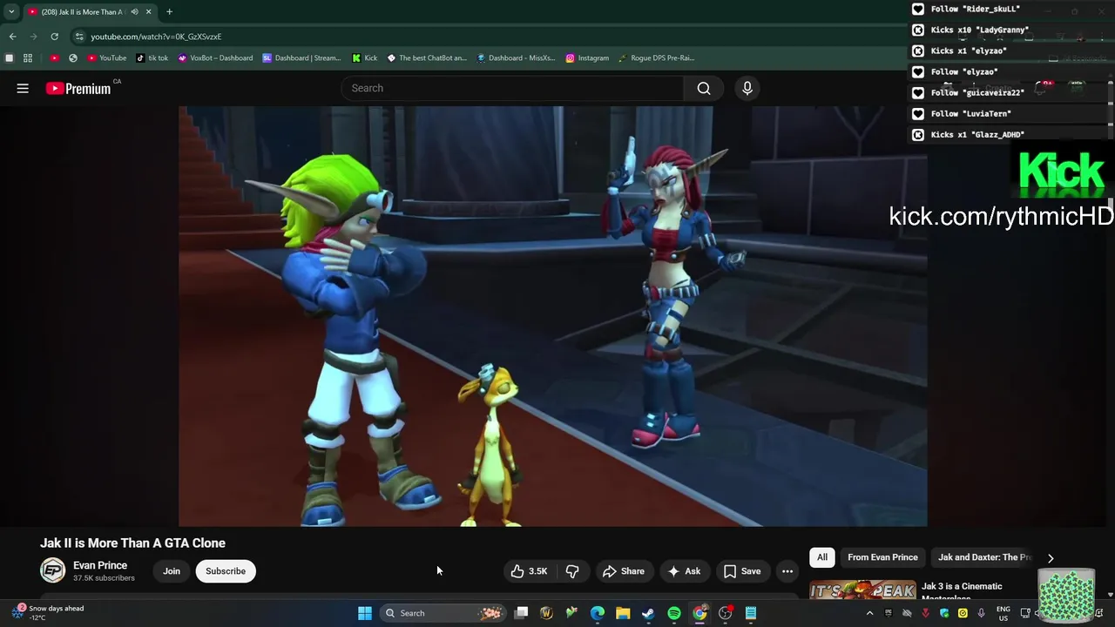Image resolution: width=1115 pixels, height=627 pixels.
Task: Save the video to a playlist
Action: click(742, 571)
